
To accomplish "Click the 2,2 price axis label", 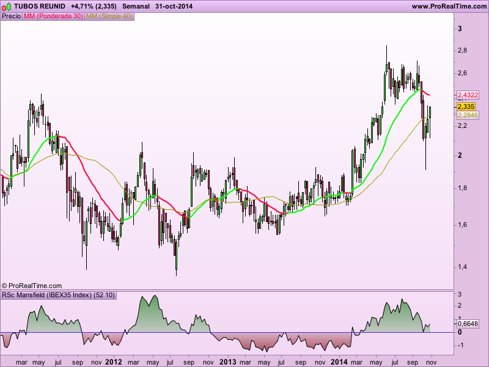I will [x=462, y=126].
